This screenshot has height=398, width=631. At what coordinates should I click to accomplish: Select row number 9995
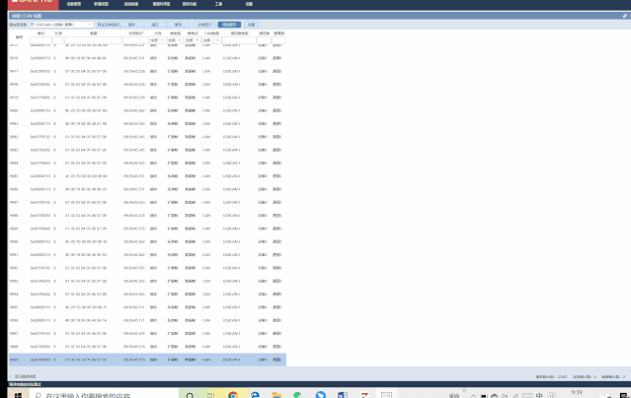pos(147,306)
